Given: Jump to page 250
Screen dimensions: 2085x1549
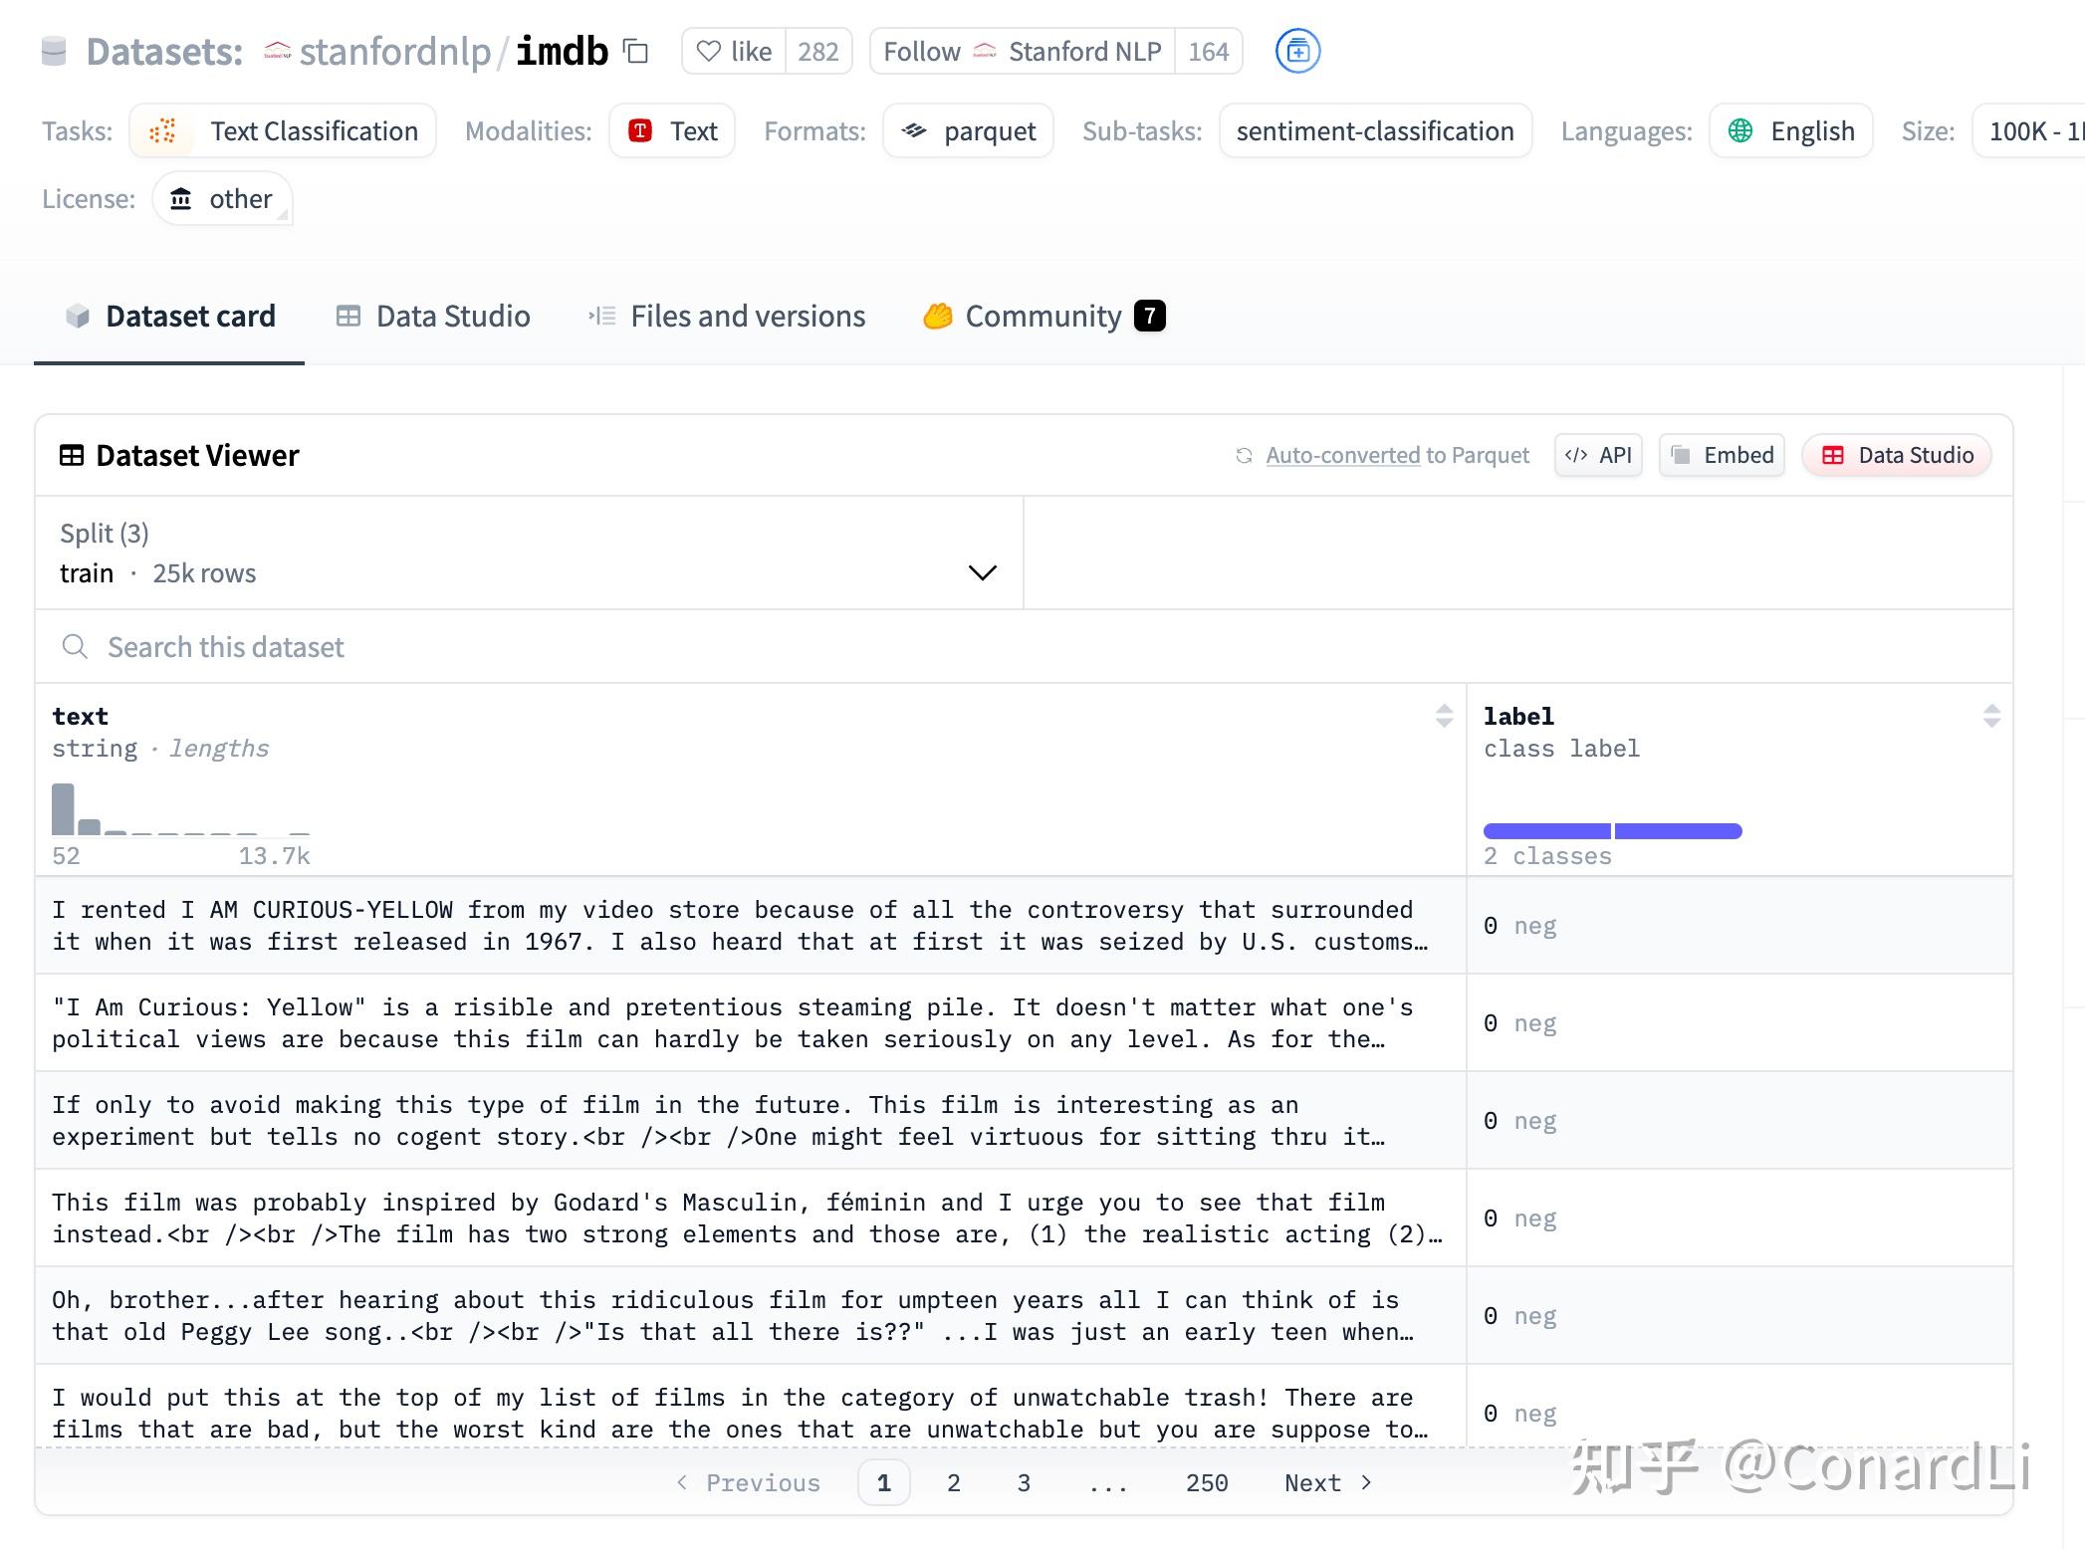Looking at the screenshot, I should click(x=1207, y=1483).
